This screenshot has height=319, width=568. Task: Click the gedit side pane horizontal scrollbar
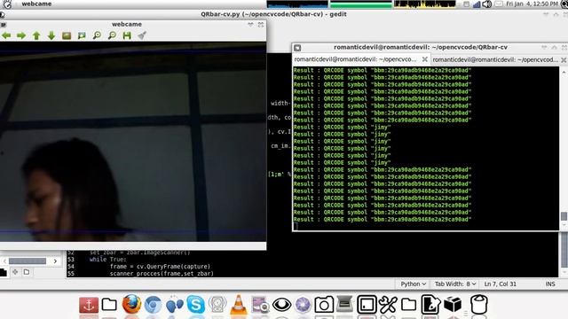pos(28,261)
